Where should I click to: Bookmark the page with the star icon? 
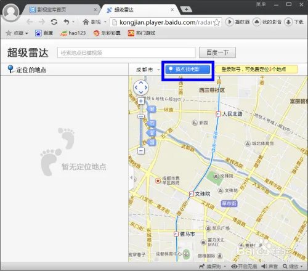[x=217, y=22]
